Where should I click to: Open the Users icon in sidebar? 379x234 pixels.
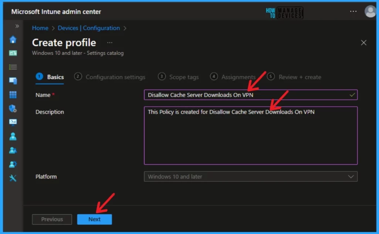[x=13, y=137]
